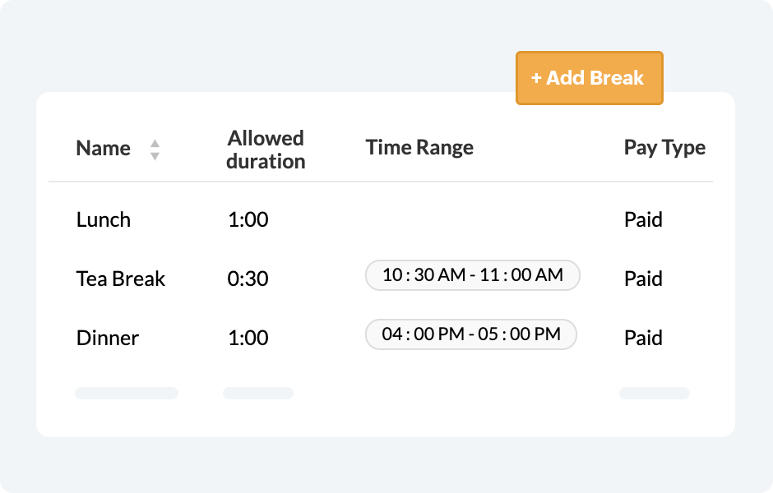The image size is (773, 493).
Task: Sort by Name using the sort arrows
Action: 155,149
